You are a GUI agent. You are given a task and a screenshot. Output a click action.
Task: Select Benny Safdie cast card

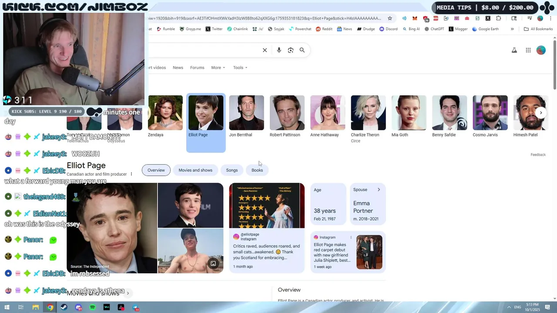449,117
